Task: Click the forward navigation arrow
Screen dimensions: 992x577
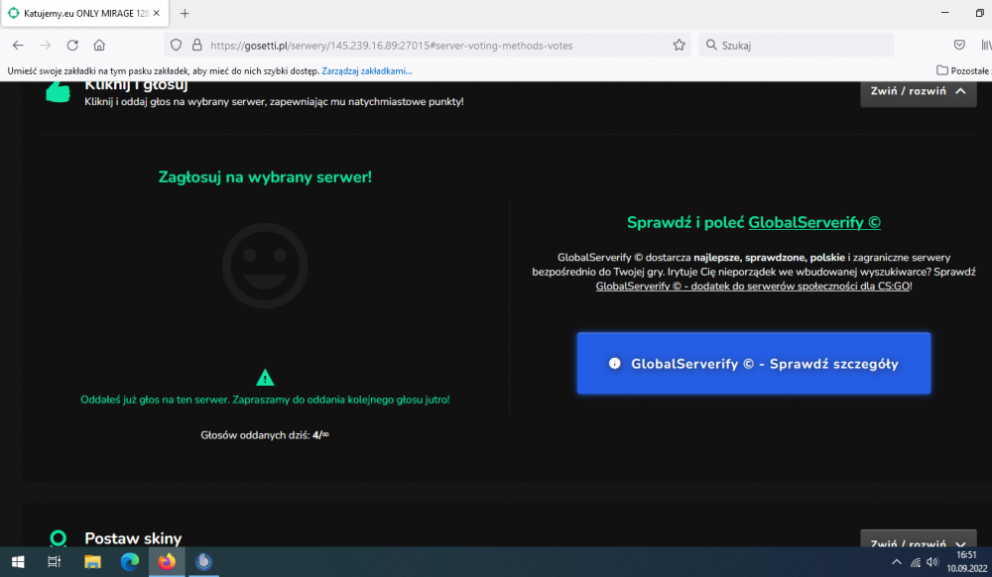Action: tap(45, 45)
